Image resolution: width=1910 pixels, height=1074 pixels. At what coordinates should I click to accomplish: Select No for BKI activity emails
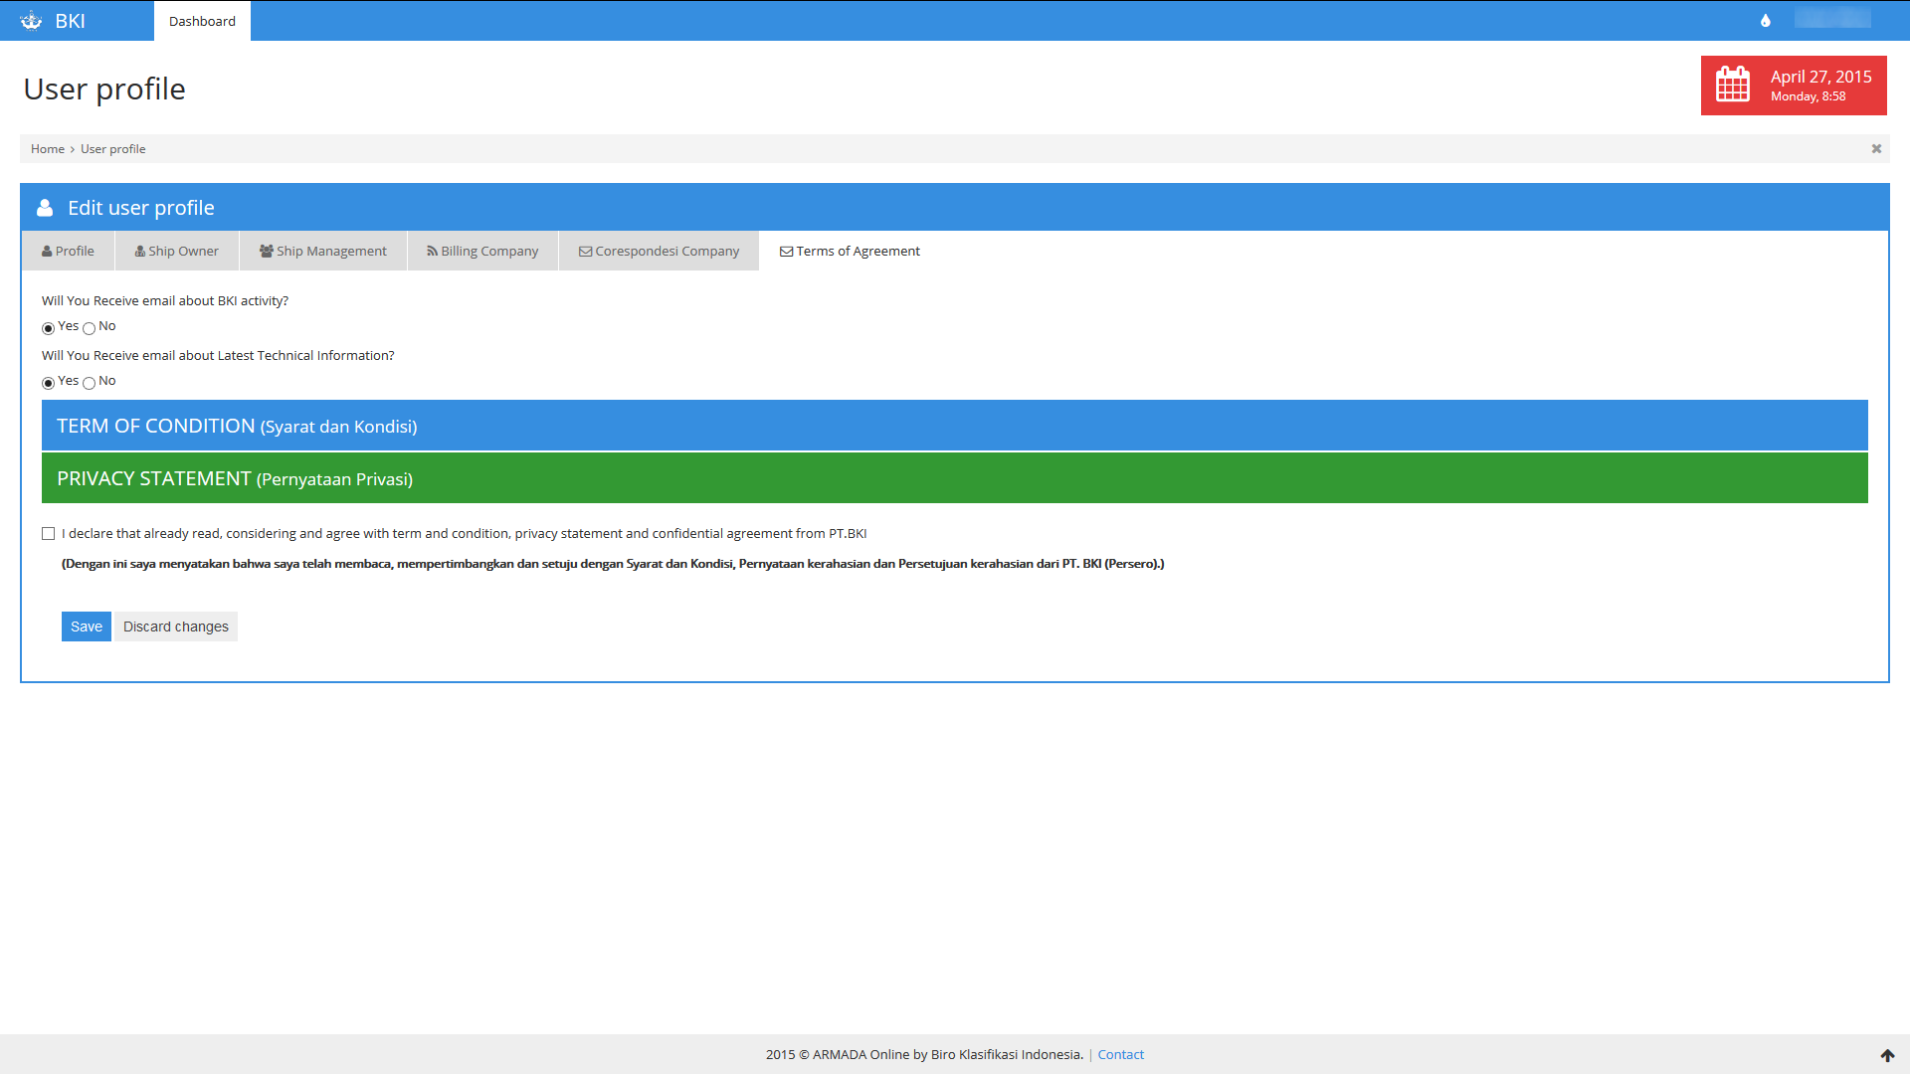[x=90, y=328]
